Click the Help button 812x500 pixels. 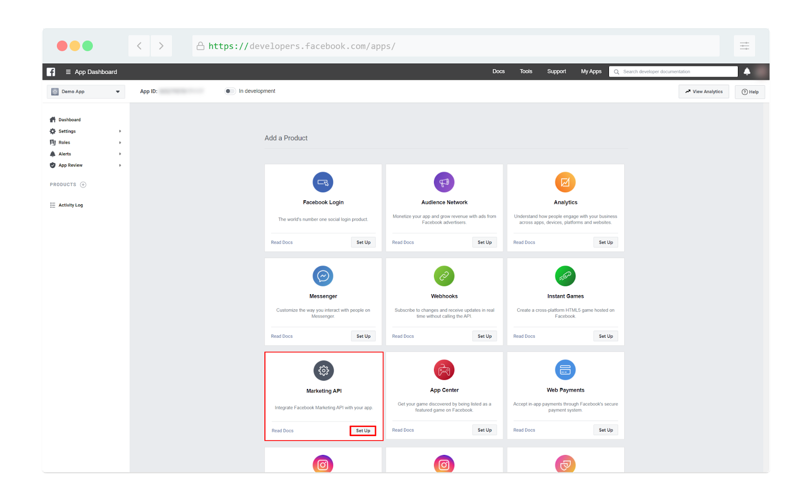pyautogui.click(x=750, y=92)
